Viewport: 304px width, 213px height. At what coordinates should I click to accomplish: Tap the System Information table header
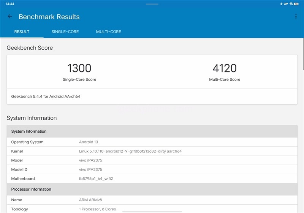(x=152, y=132)
